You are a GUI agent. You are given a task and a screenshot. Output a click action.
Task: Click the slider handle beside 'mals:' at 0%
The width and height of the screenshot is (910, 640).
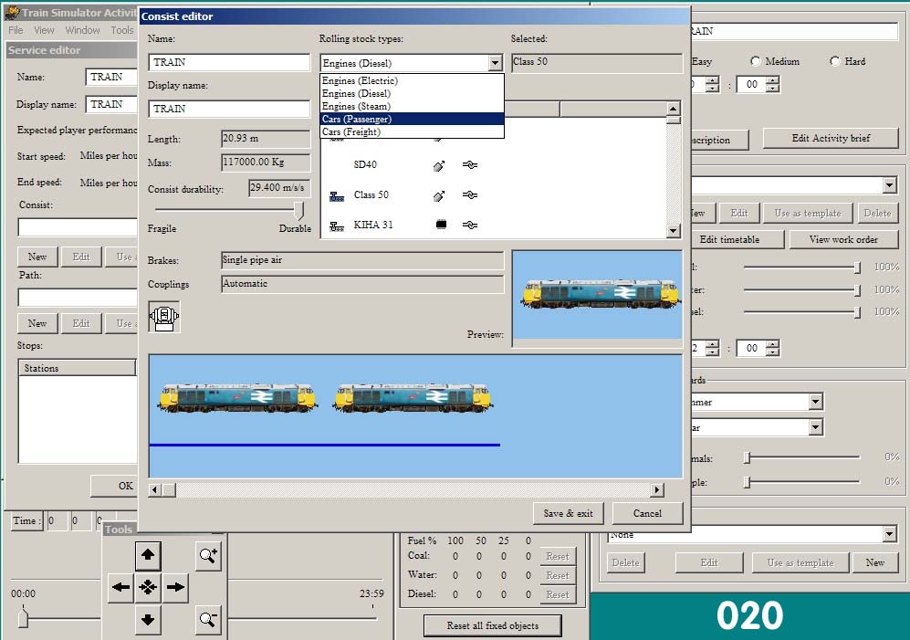(x=748, y=457)
